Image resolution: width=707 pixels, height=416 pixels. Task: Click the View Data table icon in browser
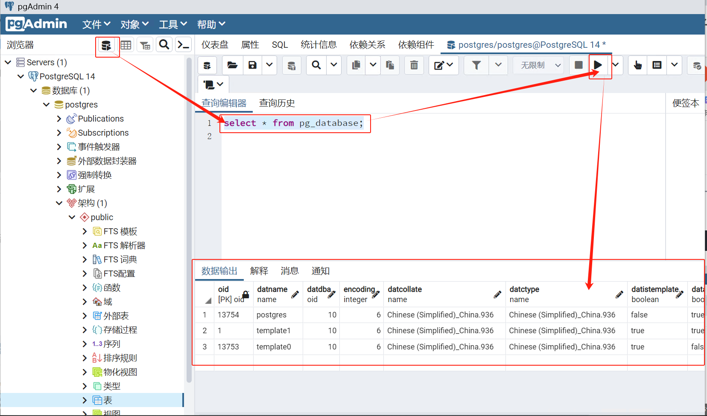click(x=126, y=45)
